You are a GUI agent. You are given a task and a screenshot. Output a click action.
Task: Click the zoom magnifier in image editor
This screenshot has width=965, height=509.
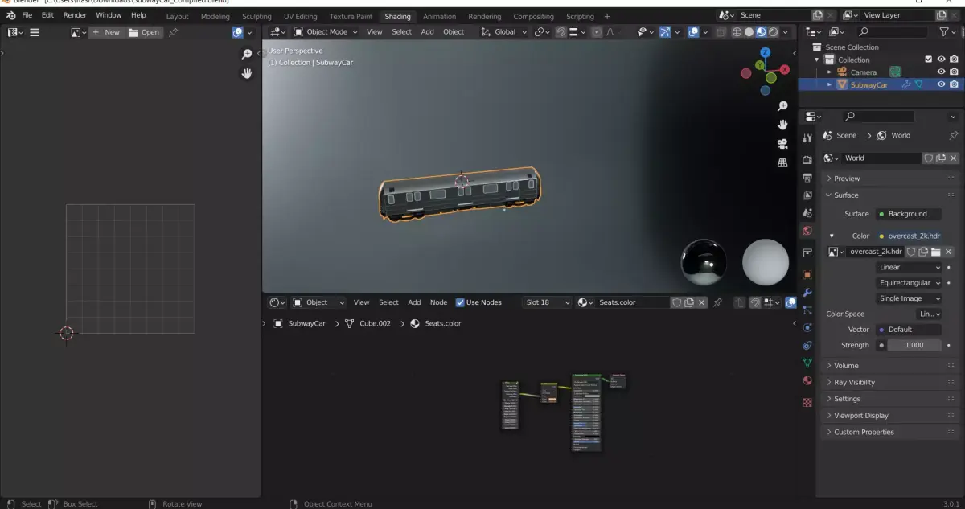pyautogui.click(x=247, y=54)
